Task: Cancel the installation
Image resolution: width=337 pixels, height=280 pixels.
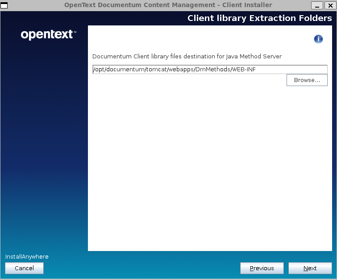Action: coord(24,268)
